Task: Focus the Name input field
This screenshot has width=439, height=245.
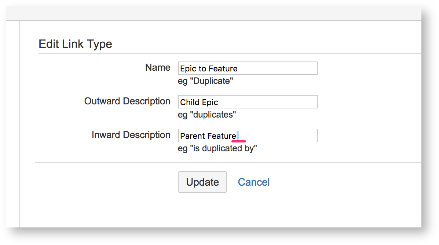Action: [x=248, y=68]
